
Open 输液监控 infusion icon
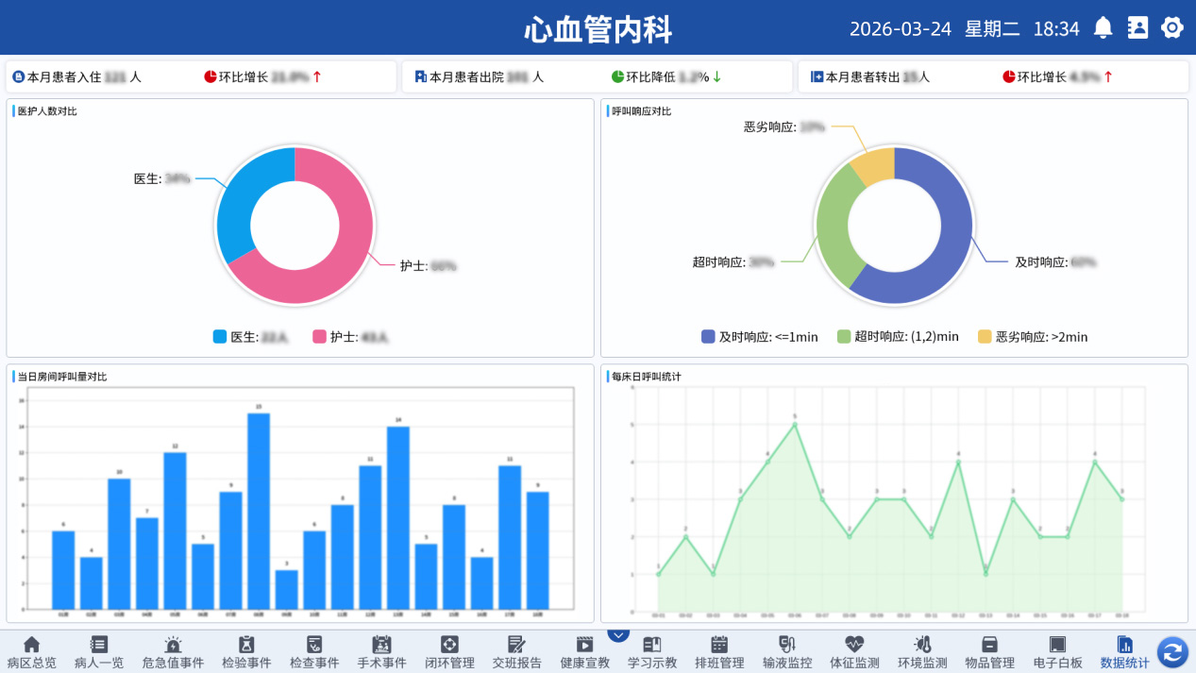[x=786, y=645]
